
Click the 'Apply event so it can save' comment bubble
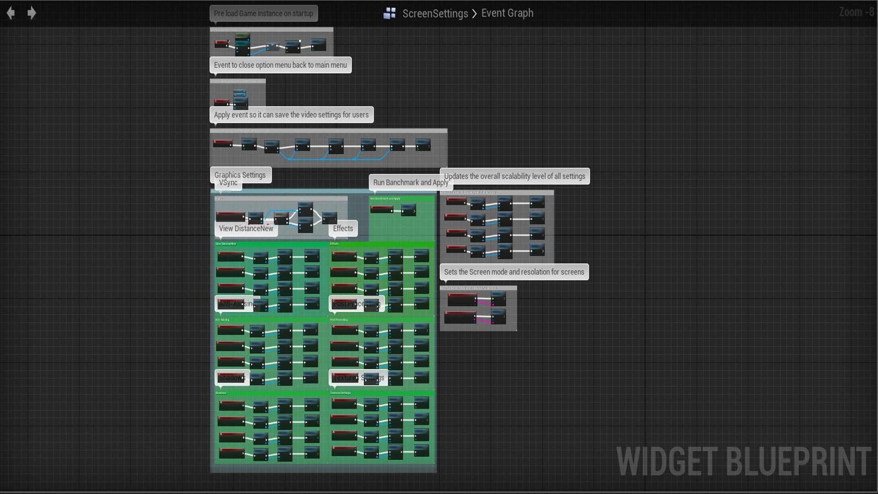tap(291, 115)
